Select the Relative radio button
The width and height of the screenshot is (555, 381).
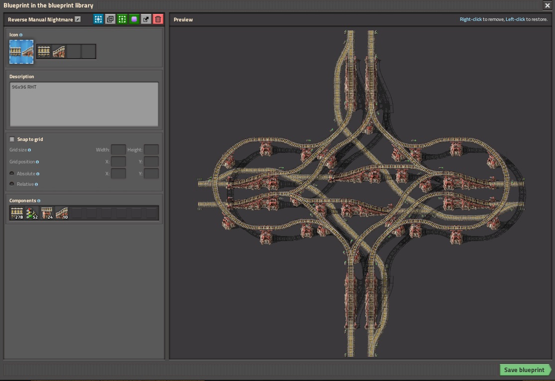tap(12, 184)
